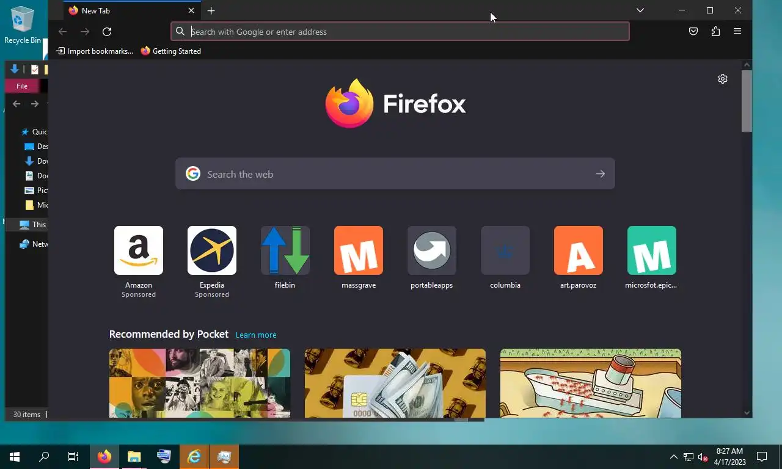The height and width of the screenshot is (469, 782).
Task: Open the taskbar search magnifier
Action: click(x=44, y=457)
